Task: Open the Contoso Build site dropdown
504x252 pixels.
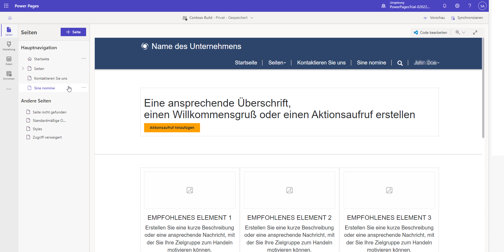Action: [x=252, y=18]
